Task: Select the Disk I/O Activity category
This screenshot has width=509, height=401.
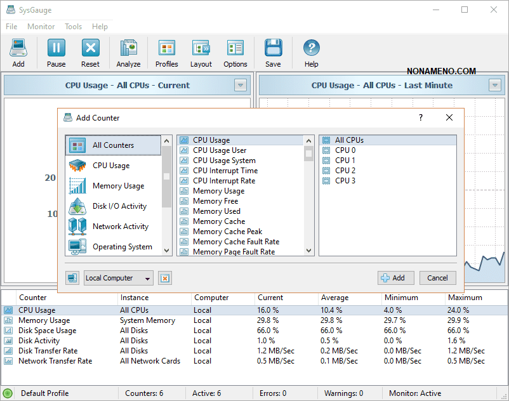Action: (x=119, y=206)
